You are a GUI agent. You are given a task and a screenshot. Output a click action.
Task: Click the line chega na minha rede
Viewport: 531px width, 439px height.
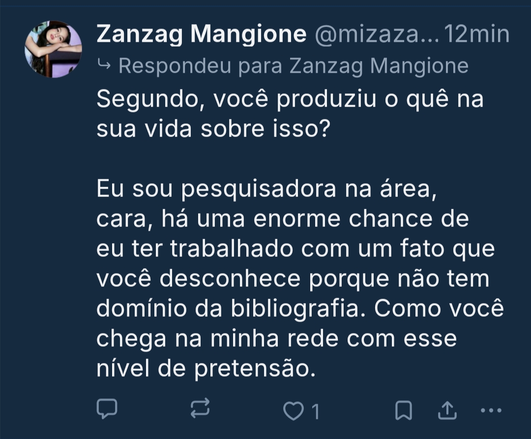(x=276, y=339)
